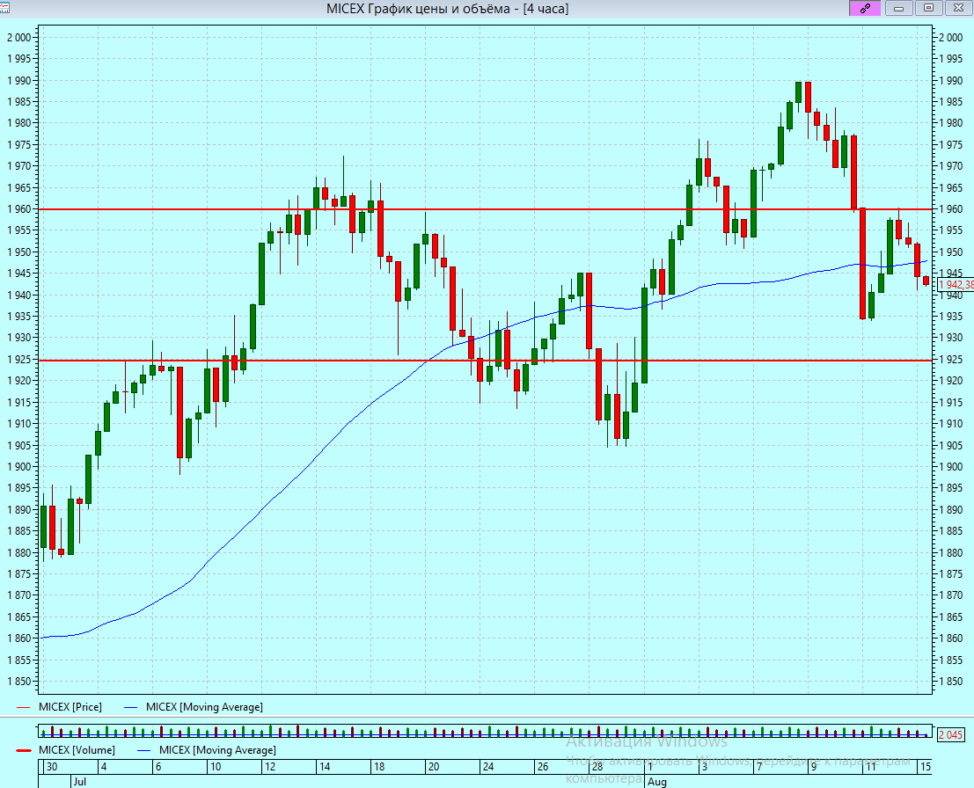This screenshot has height=788, width=974.
Task: Click '1 950' on the left price axis
Action: click(19, 252)
